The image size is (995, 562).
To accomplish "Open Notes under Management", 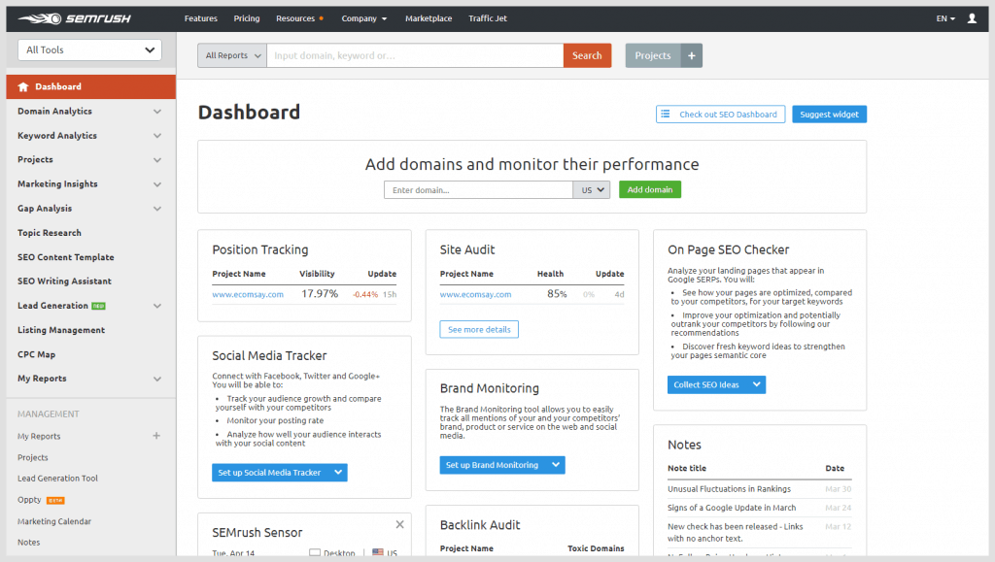I will pos(28,543).
